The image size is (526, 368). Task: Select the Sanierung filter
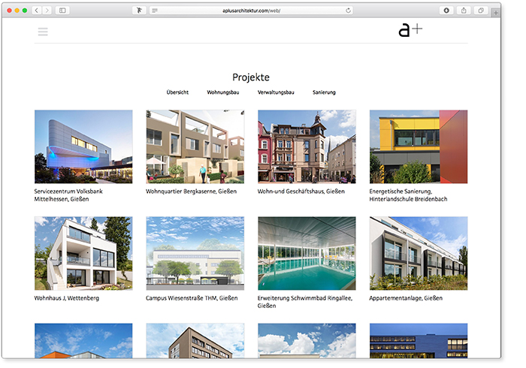point(324,92)
